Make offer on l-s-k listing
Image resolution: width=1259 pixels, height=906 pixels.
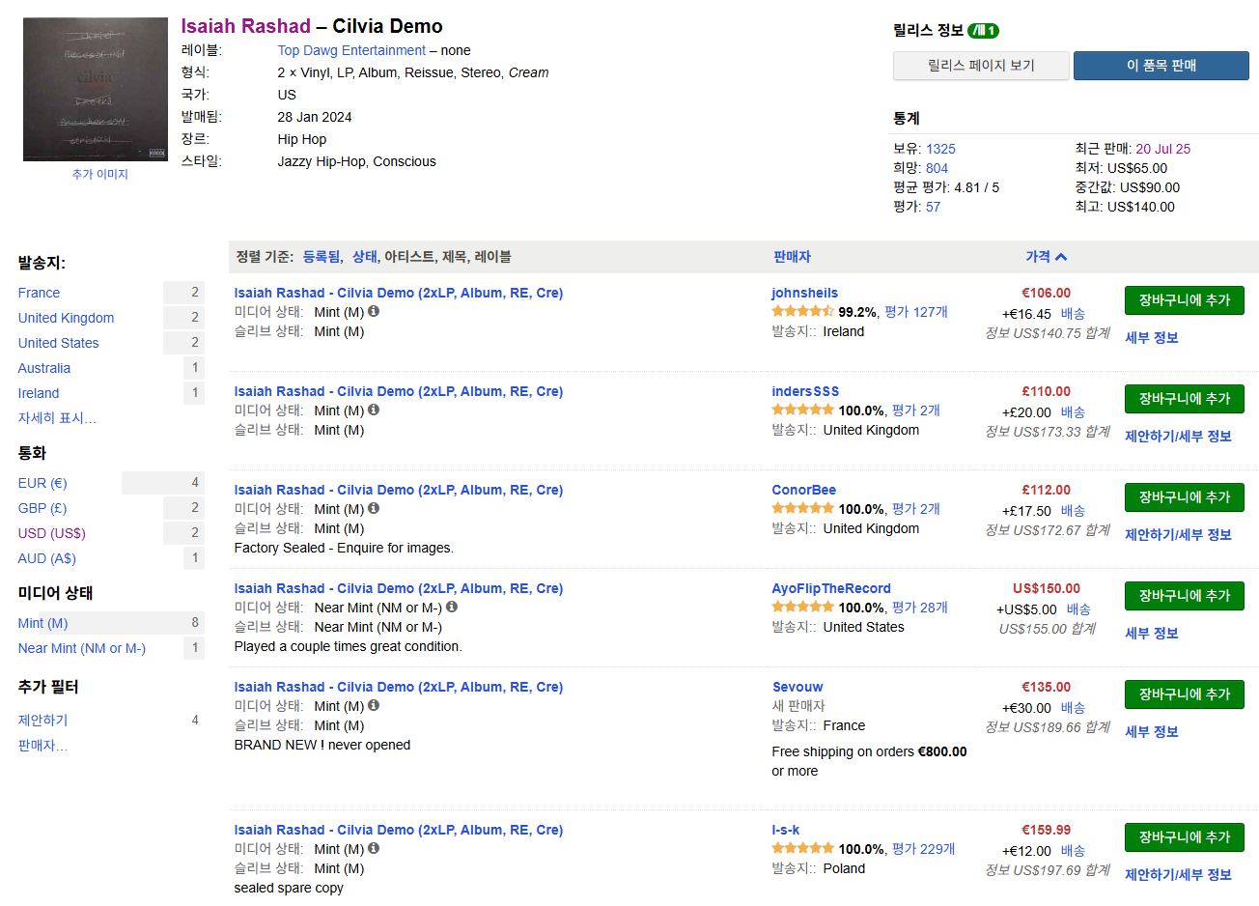pyautogui.click(x=1178, y=875)
